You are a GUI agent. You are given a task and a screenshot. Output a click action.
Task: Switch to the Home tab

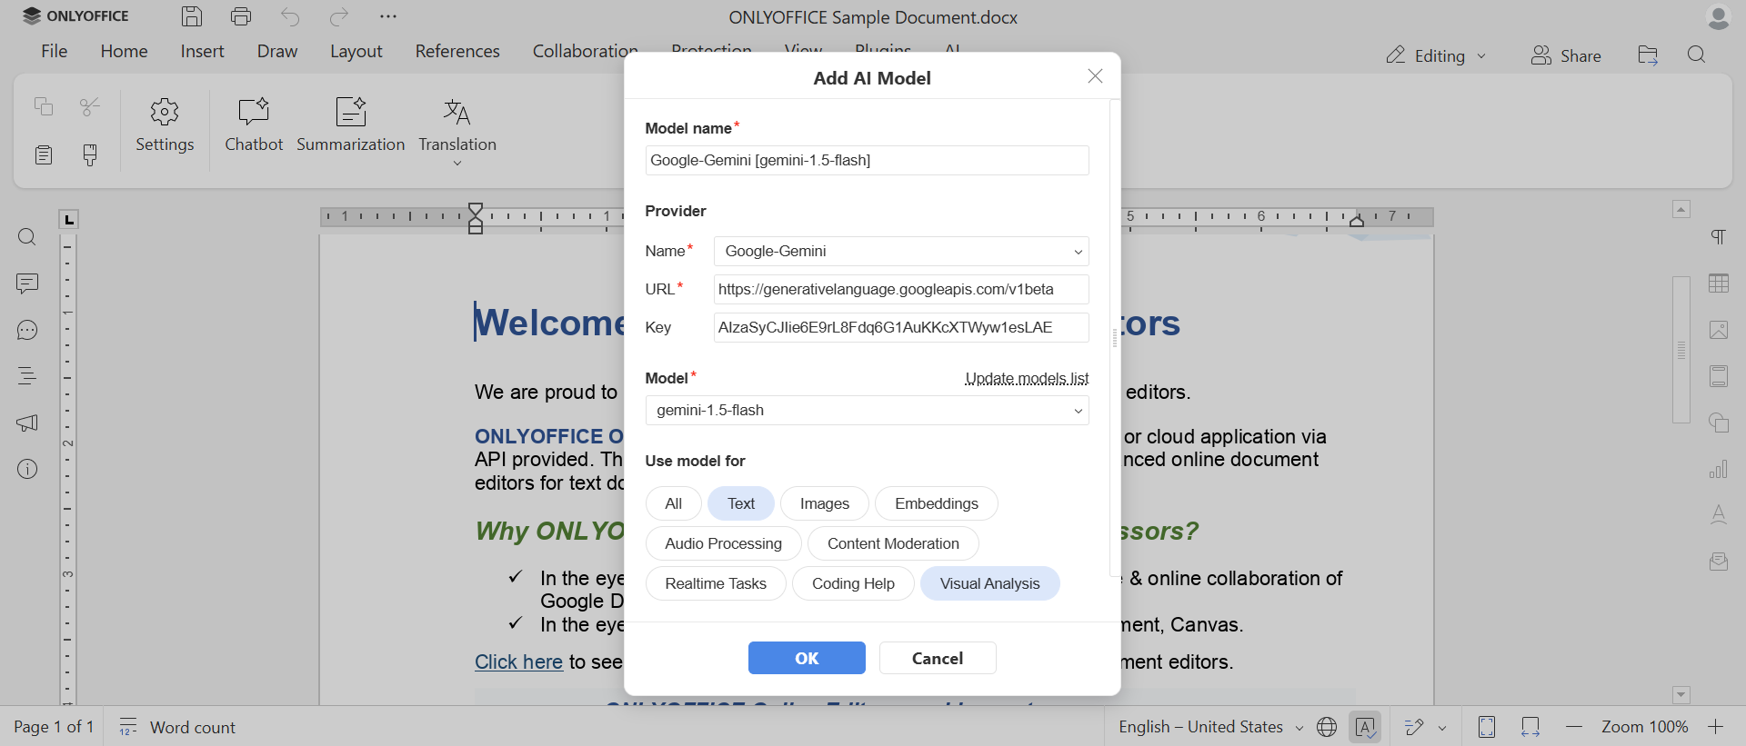[124, 51]
